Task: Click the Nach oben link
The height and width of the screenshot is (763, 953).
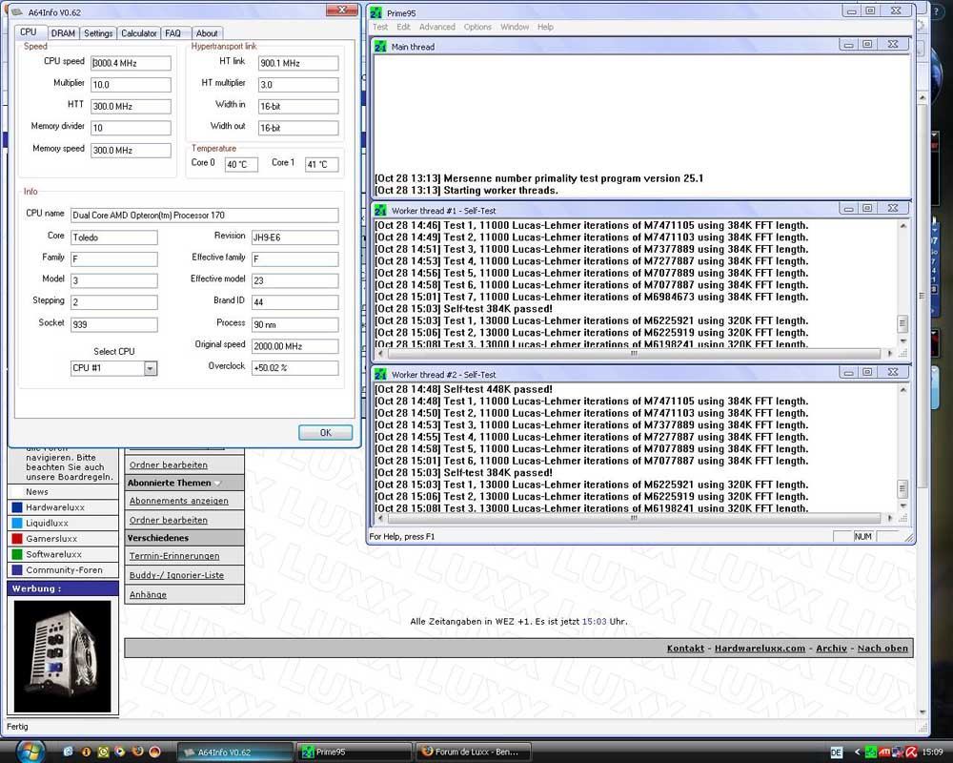Action: pyautogui.click(x=882, y=649)
